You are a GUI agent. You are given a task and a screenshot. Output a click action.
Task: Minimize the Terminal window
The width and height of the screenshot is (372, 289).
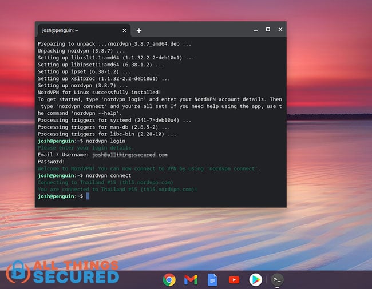(255, 30)
